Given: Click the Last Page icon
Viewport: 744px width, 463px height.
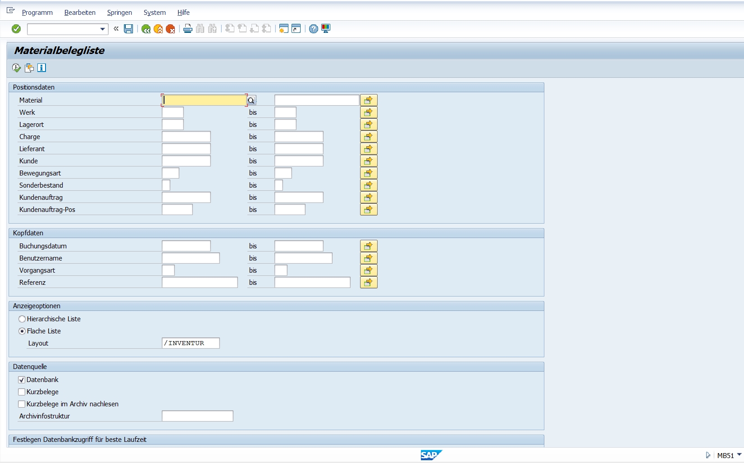Looking at the screenshot, I should [266, 29].
